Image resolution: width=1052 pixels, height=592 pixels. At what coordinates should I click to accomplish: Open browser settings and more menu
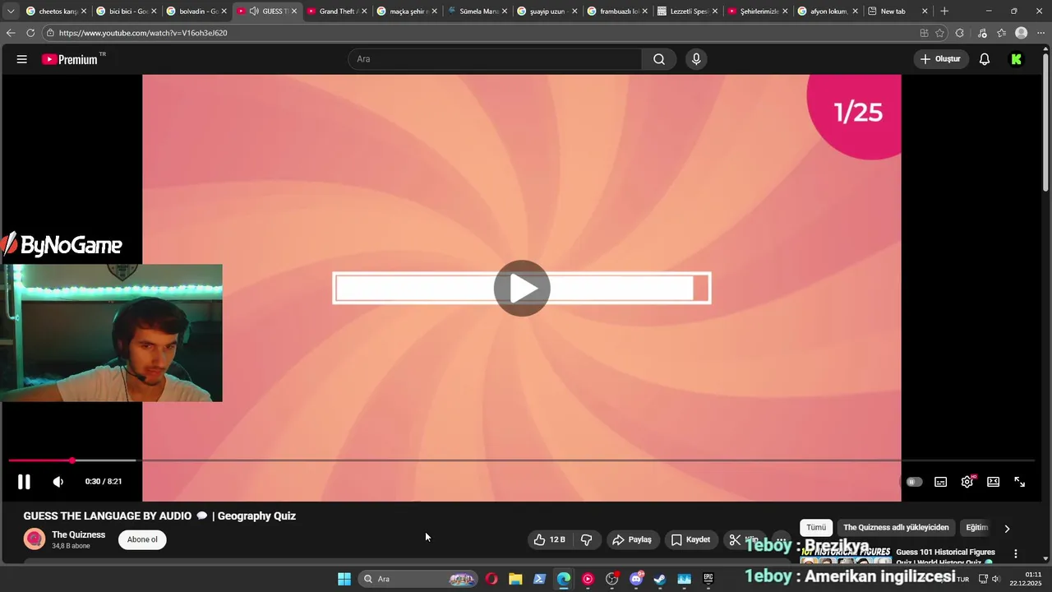(x=1040, y=33)
